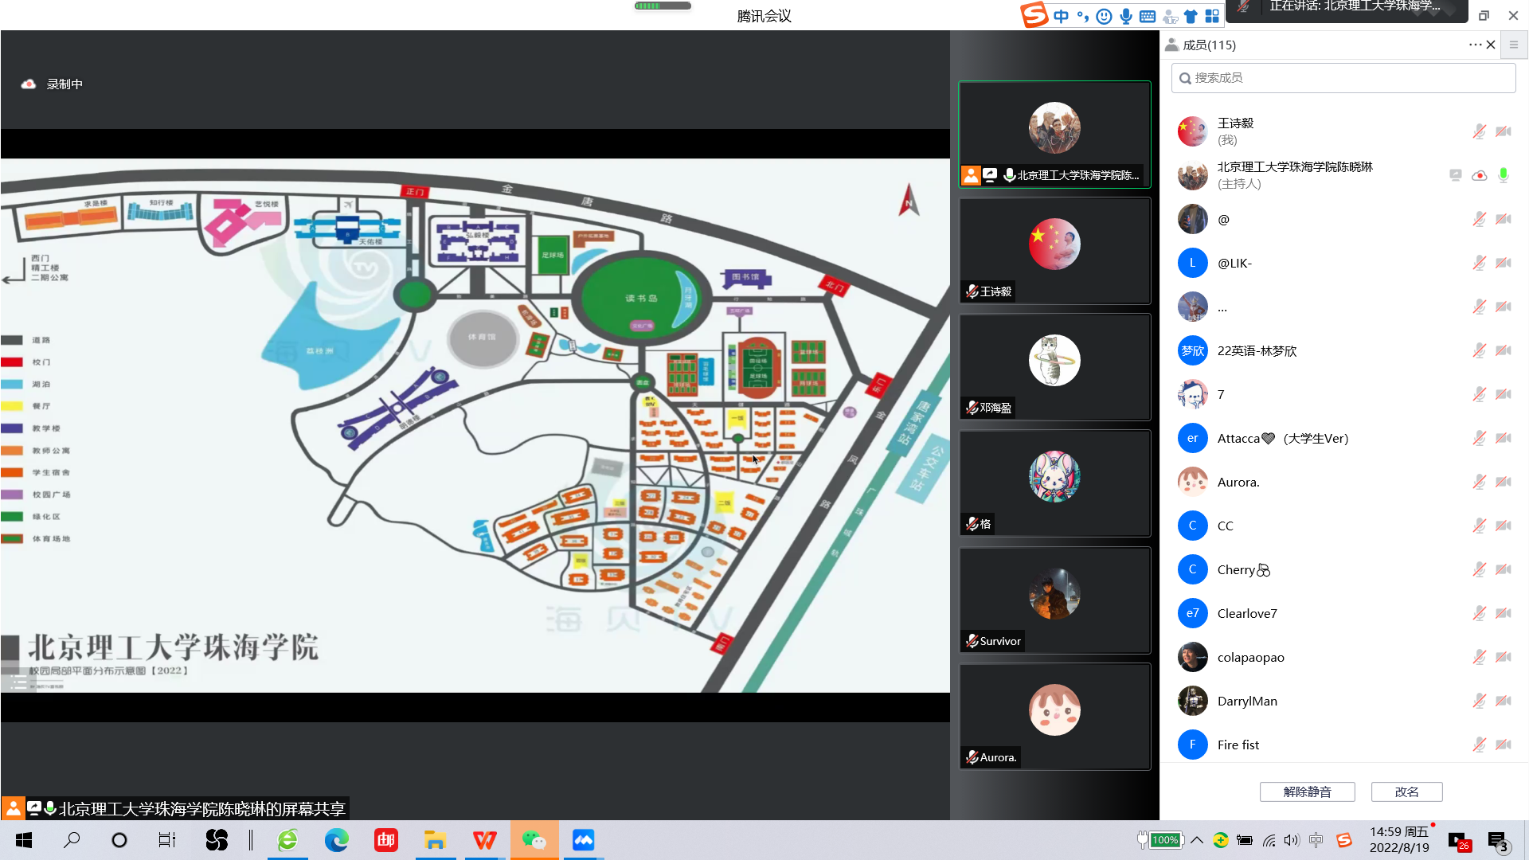Select 王诗毅 video tile
The image size is (1529, 860).
tap(1054, 251)
